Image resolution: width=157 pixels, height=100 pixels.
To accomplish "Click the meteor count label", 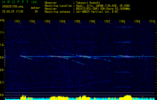I will [35, 8].
